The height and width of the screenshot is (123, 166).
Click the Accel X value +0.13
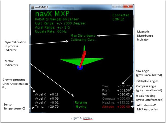coord(54,94)
